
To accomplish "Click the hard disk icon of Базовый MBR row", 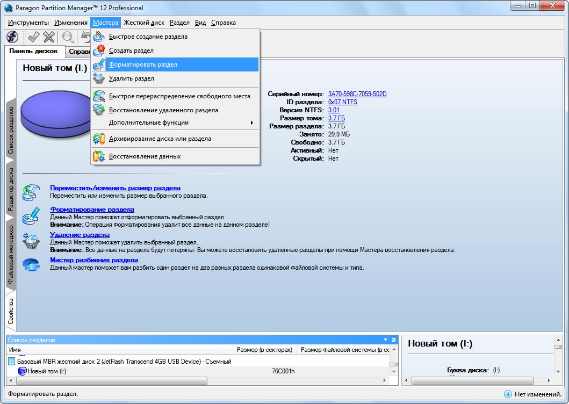I will click(12, 362).
